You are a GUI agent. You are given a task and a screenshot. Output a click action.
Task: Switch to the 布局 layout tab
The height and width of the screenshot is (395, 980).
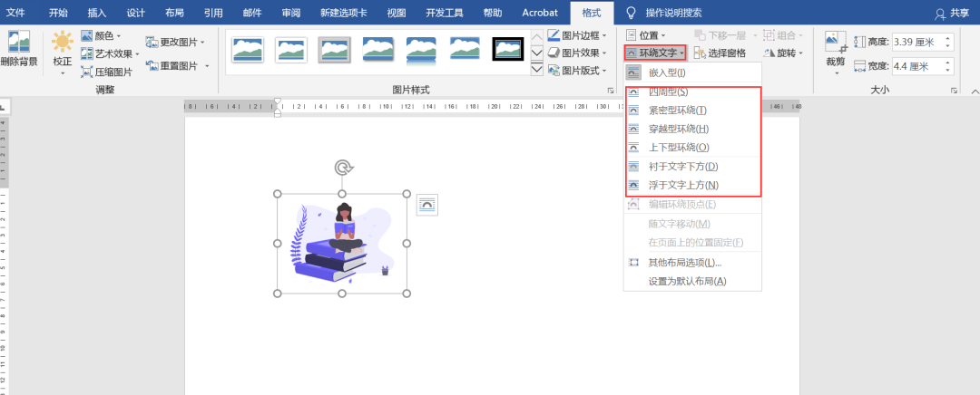tap(174, 13)
